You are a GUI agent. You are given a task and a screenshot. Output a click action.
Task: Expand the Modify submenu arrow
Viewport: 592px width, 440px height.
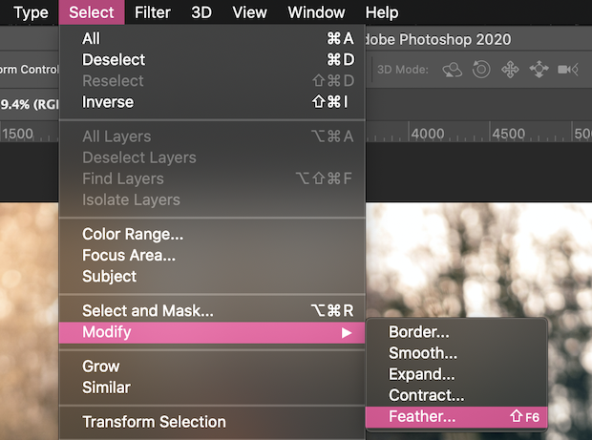pyautogui.click(x=347, y=333)
